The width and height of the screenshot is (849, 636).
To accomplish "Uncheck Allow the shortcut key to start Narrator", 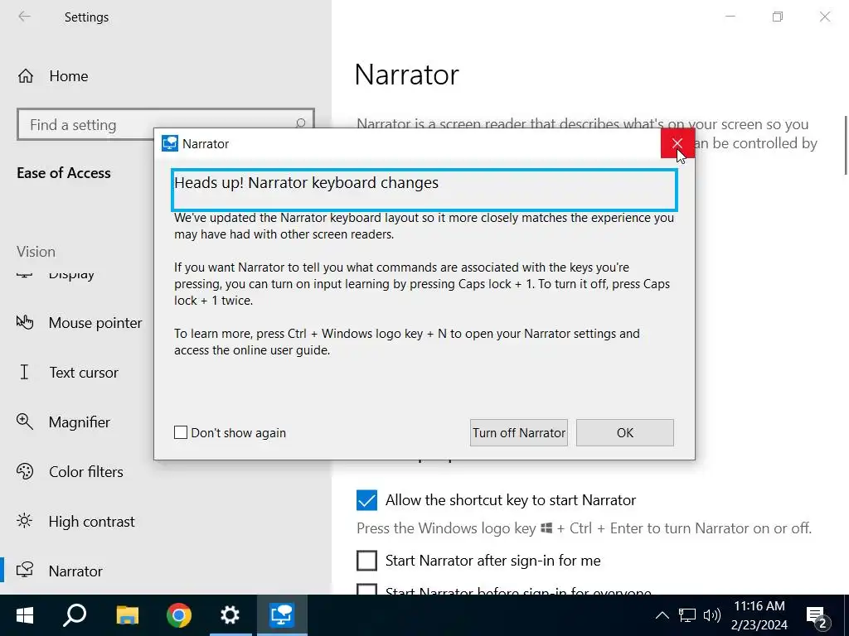I will tap(366, 500).
